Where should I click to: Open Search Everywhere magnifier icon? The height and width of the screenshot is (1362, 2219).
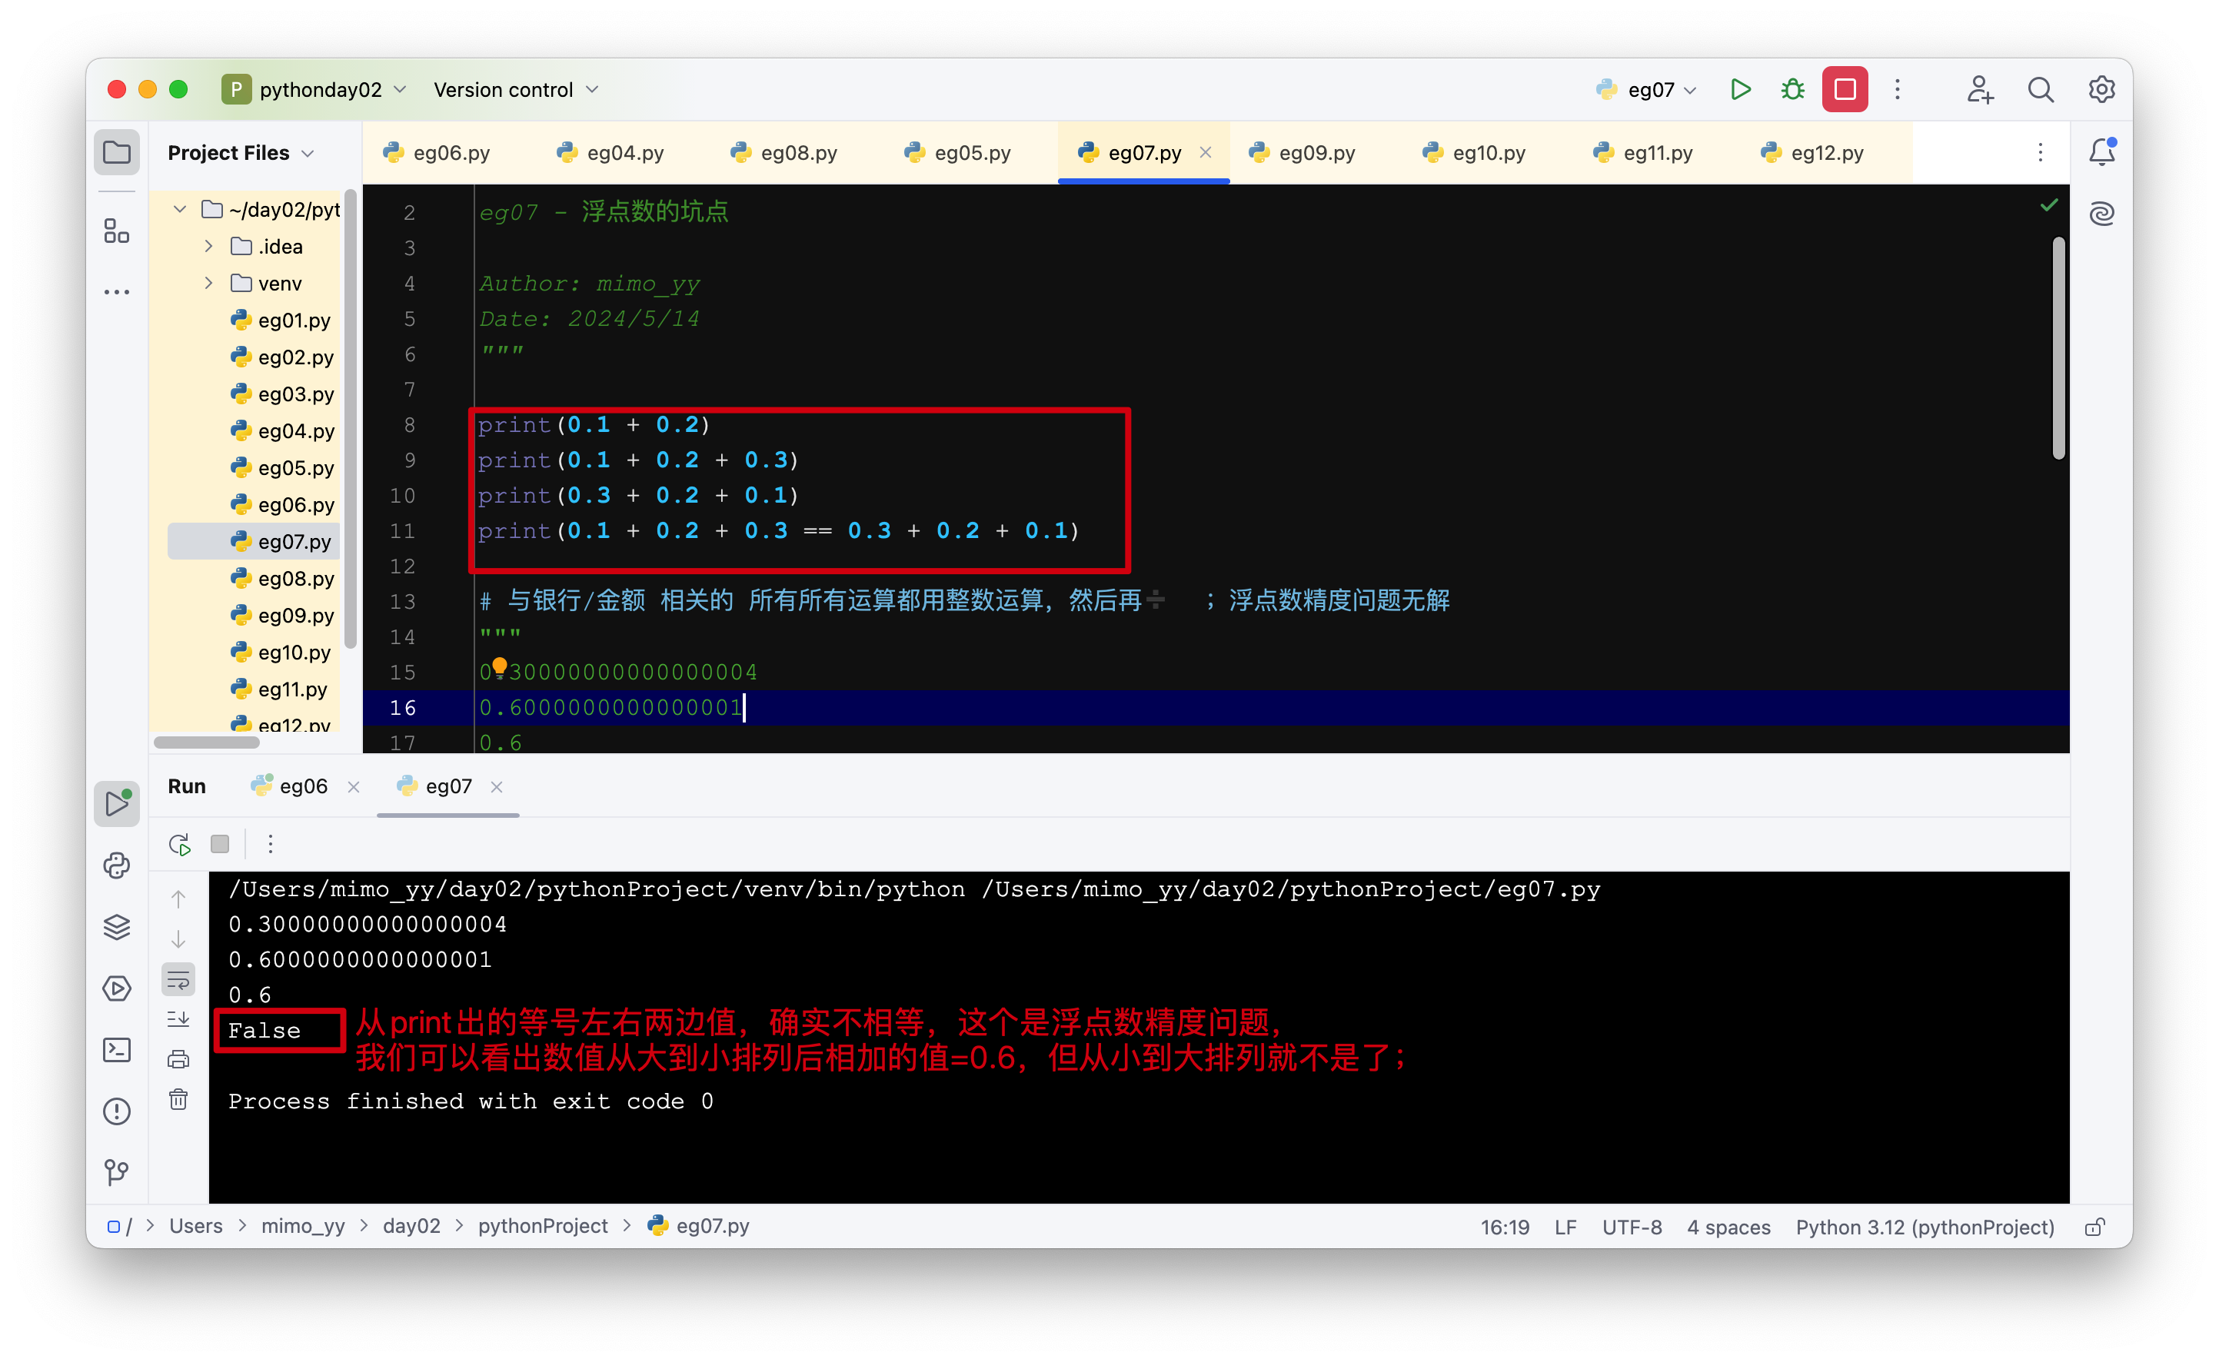coord(2041,89)
